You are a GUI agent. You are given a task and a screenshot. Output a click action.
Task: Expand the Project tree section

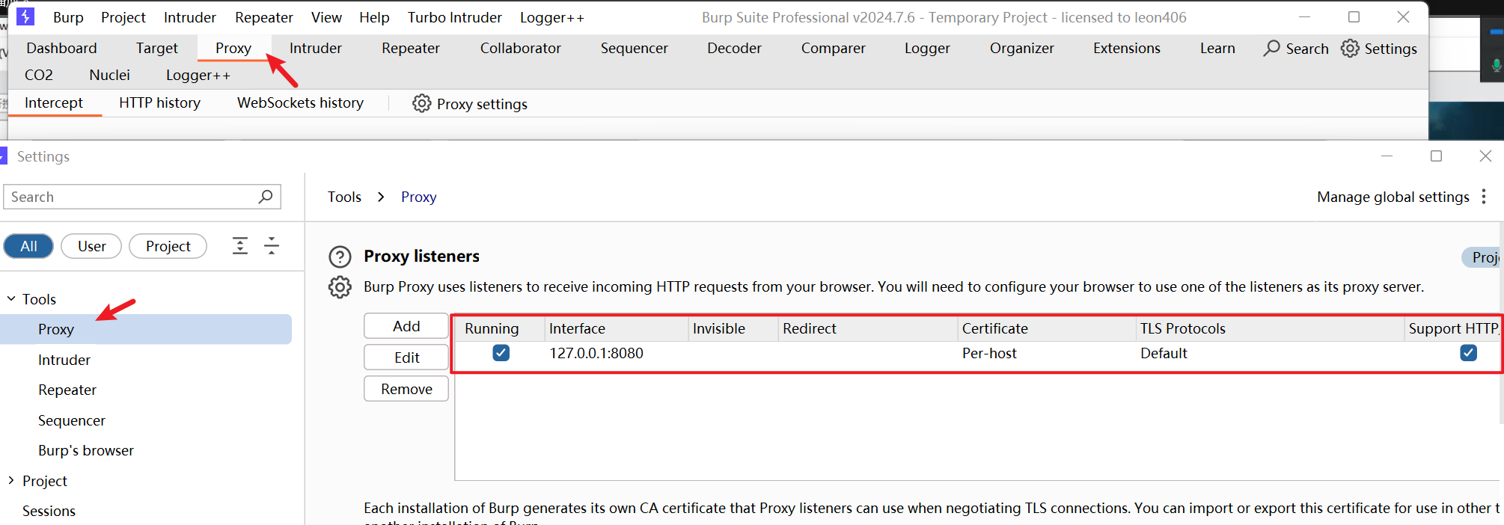tap(11, 480)
